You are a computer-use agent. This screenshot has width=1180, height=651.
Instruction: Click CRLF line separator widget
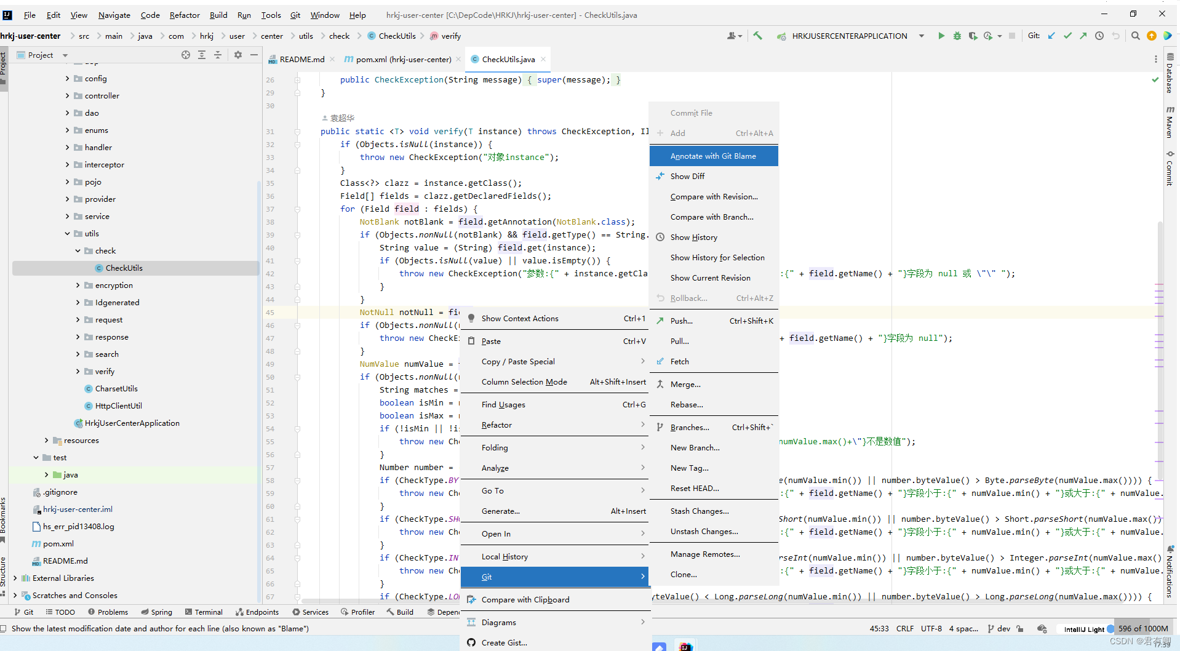pyautogui.click(x=905, y=629)
